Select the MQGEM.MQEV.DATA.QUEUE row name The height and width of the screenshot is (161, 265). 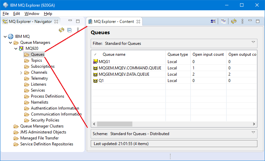(124, 74)
